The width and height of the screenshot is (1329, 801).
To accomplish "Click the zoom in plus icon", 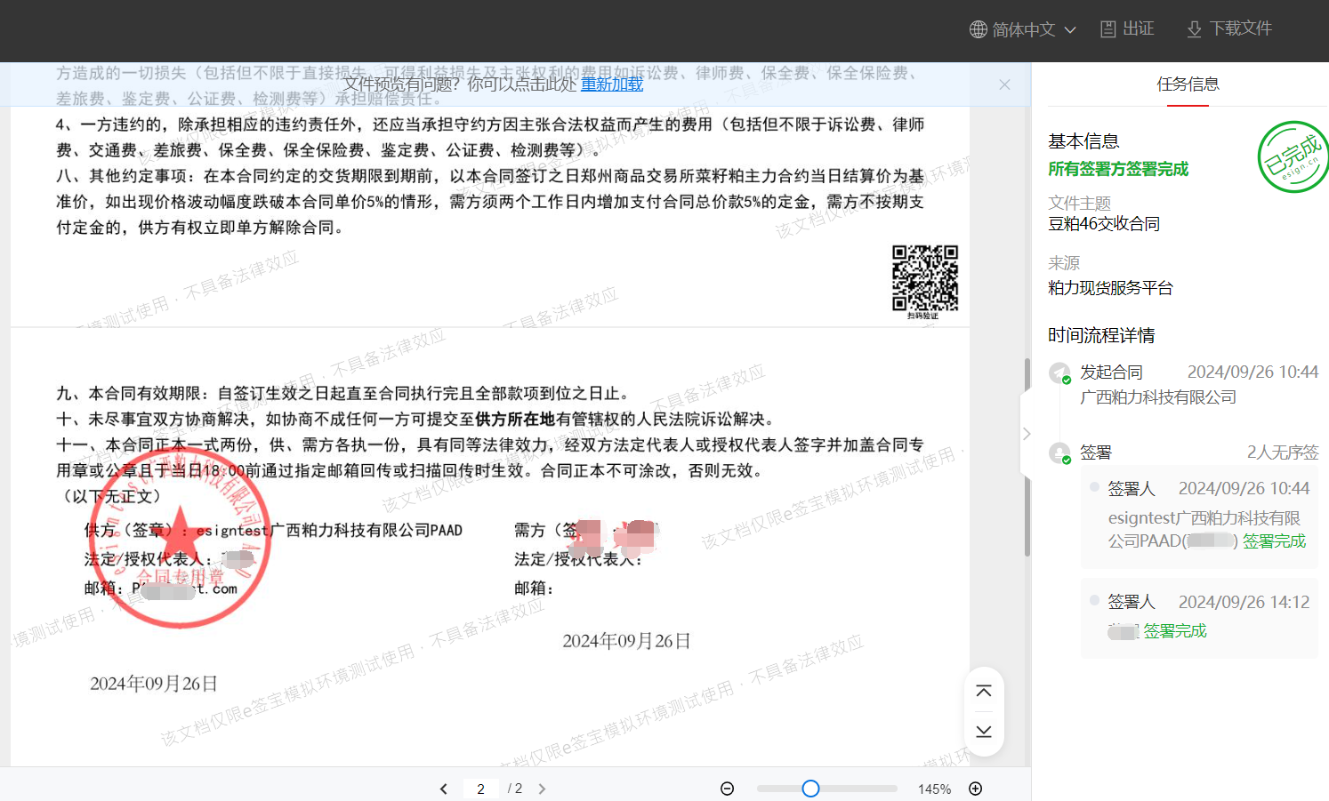I will point(975,789).
